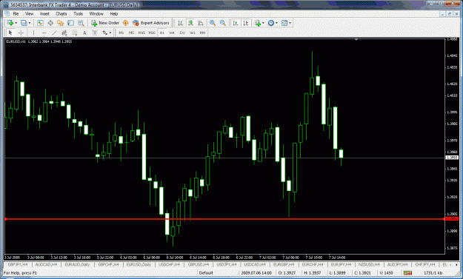Switch chart to Line Chart mode
Viewport: 463px width, 279px height.
point(201,23)
